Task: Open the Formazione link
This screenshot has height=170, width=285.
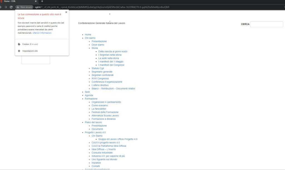Action: pyautogui.click(x=91, y=99)
